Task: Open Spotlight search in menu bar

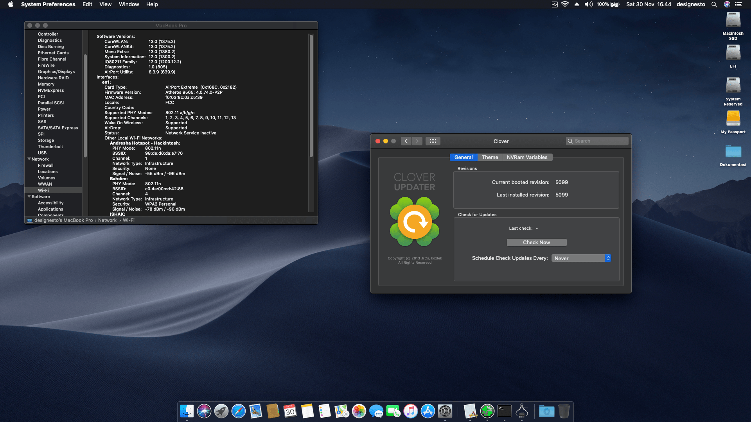Action: pos(714,4)
